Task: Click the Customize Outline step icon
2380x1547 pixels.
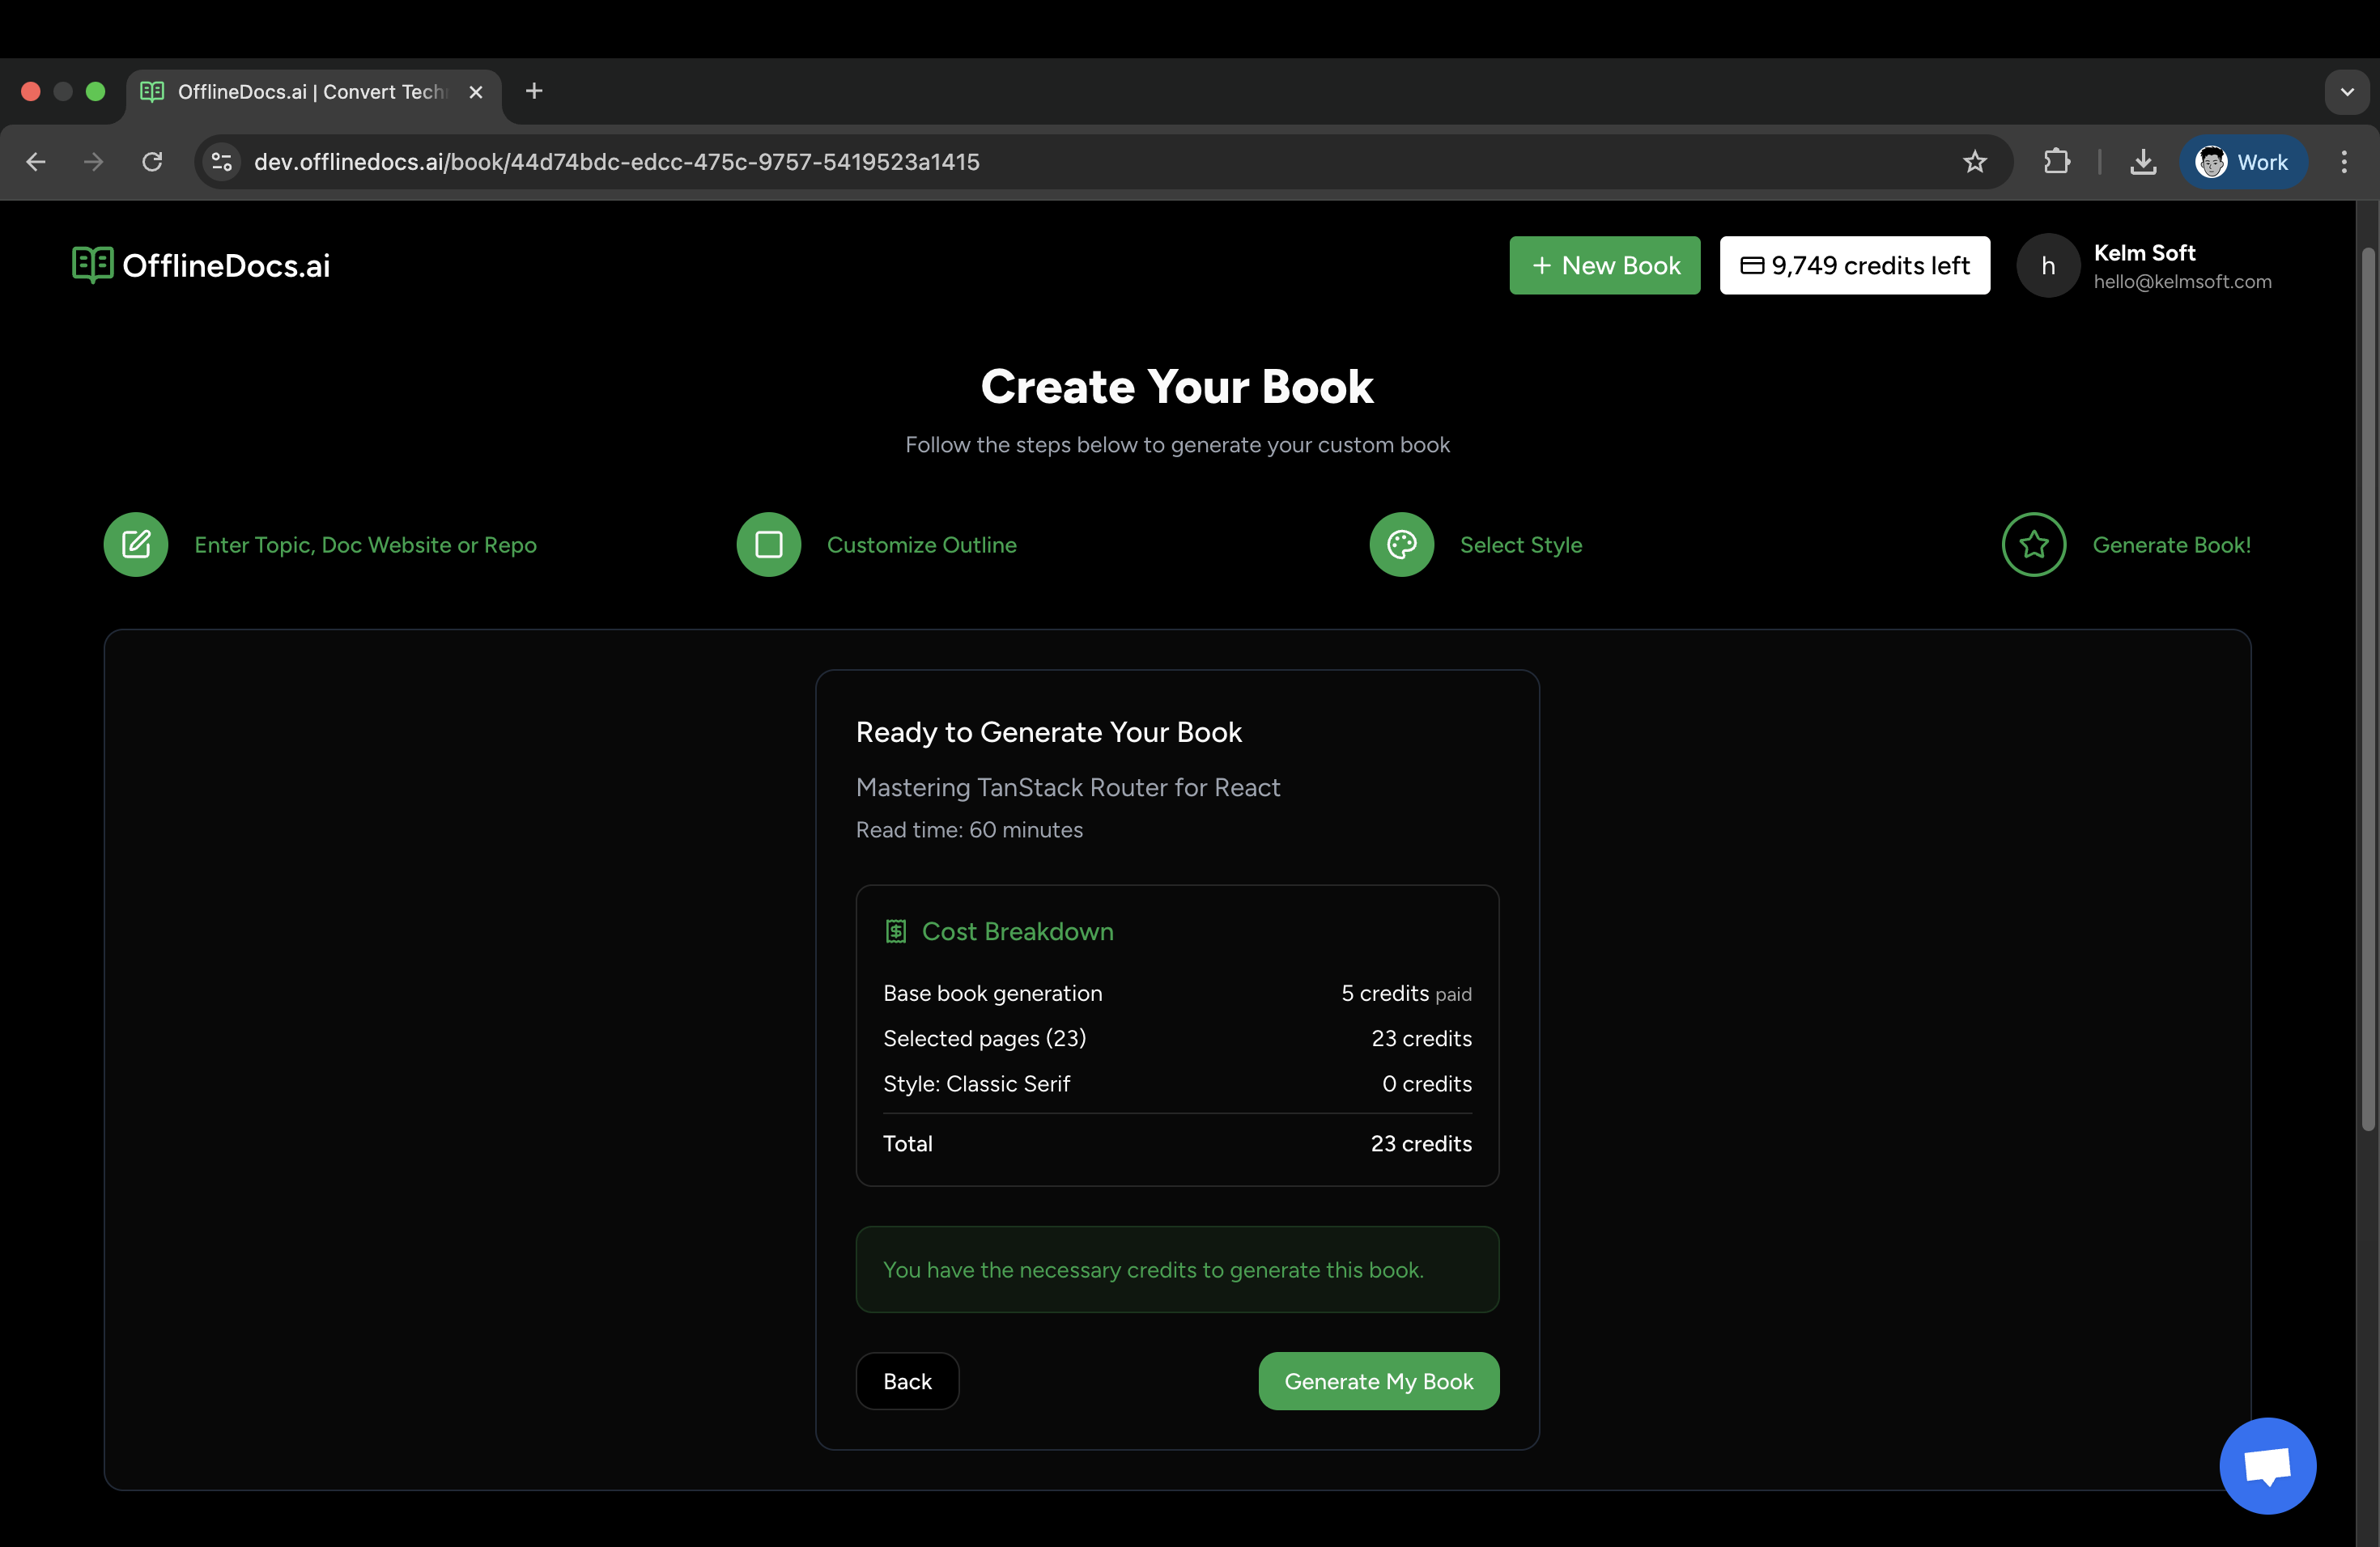Action: click(767, 545)
